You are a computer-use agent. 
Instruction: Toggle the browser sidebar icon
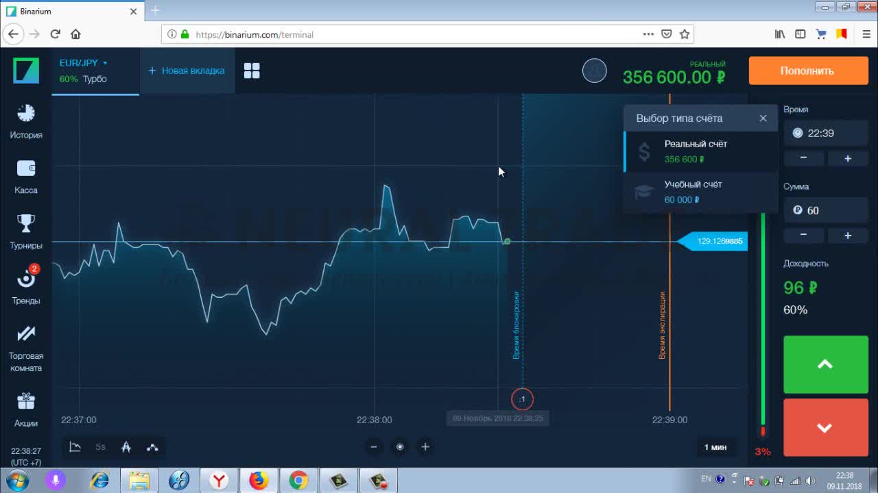(x=800, y=34)
